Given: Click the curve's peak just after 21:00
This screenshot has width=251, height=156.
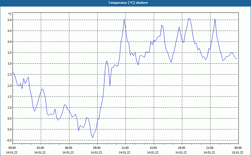Looking at the screenshot, I should pyautogui.click(x=215, y=19).
